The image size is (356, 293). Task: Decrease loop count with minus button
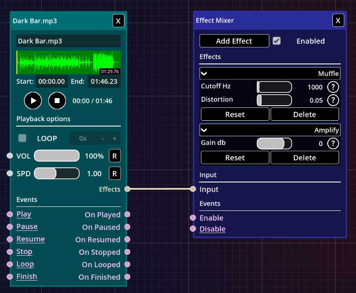(103, 138)
